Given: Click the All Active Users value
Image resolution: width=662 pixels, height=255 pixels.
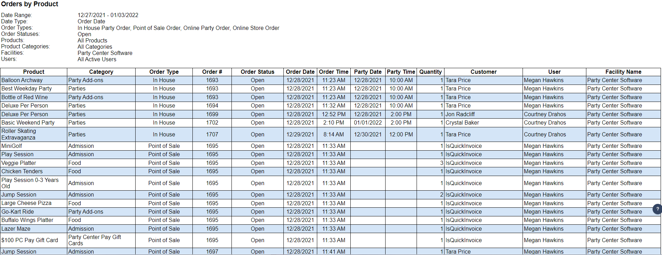Looking at the screenshot, I should (97, 59).
